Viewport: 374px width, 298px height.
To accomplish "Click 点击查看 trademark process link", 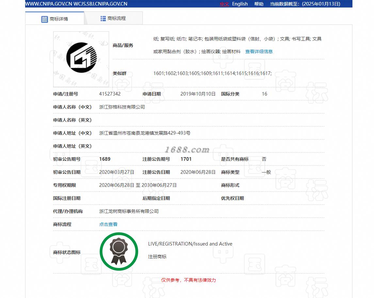I will pos(108,224).
